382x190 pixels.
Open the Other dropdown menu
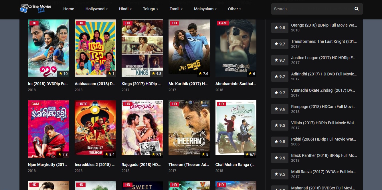pos(234,9)
